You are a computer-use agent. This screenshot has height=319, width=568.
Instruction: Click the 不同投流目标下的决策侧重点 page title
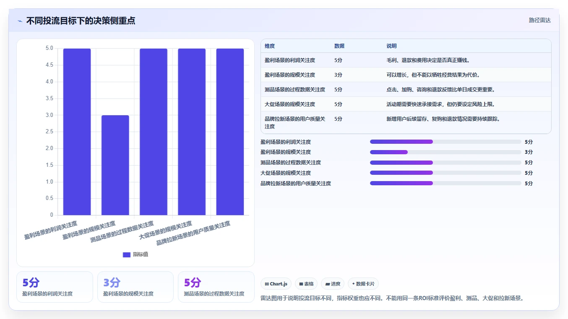[x=81, y=21]
